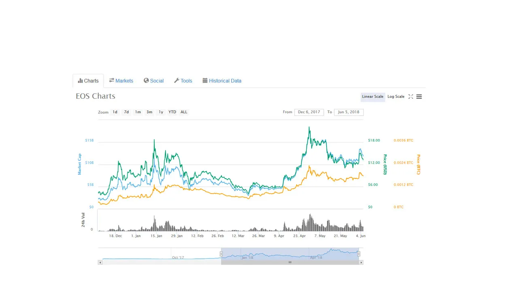518x283 pixels.
Task: Click the 0.0012 BTC axis value
Action: [403, 185]
